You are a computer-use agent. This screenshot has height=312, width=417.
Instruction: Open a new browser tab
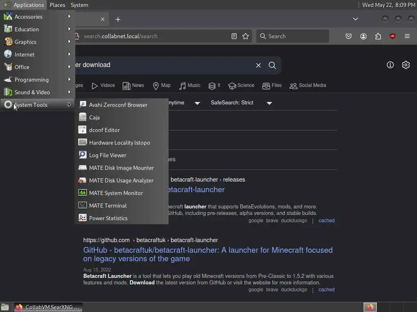pos(118,19)
